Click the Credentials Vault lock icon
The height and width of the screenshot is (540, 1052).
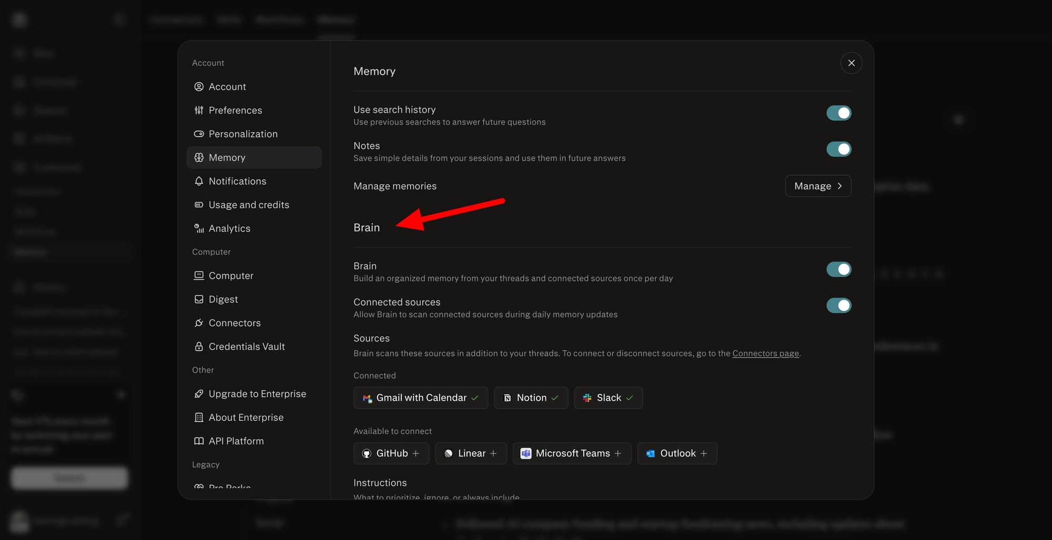199,347
